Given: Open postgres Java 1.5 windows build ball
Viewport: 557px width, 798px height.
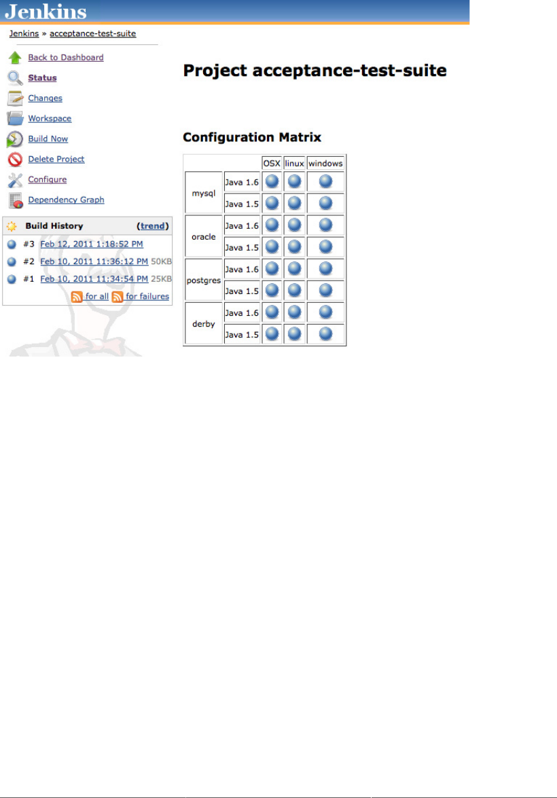Looking at the screenshot, I should [325, 290].
